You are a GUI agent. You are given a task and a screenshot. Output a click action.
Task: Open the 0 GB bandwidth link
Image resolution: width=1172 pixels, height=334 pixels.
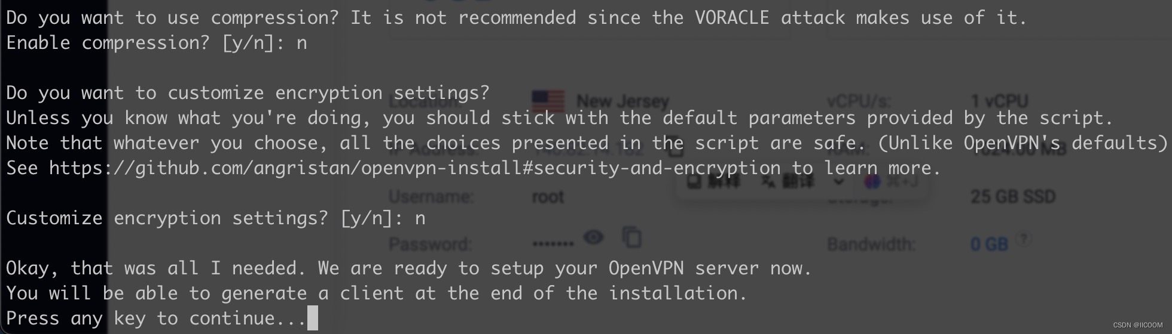[x=988, y=244]
